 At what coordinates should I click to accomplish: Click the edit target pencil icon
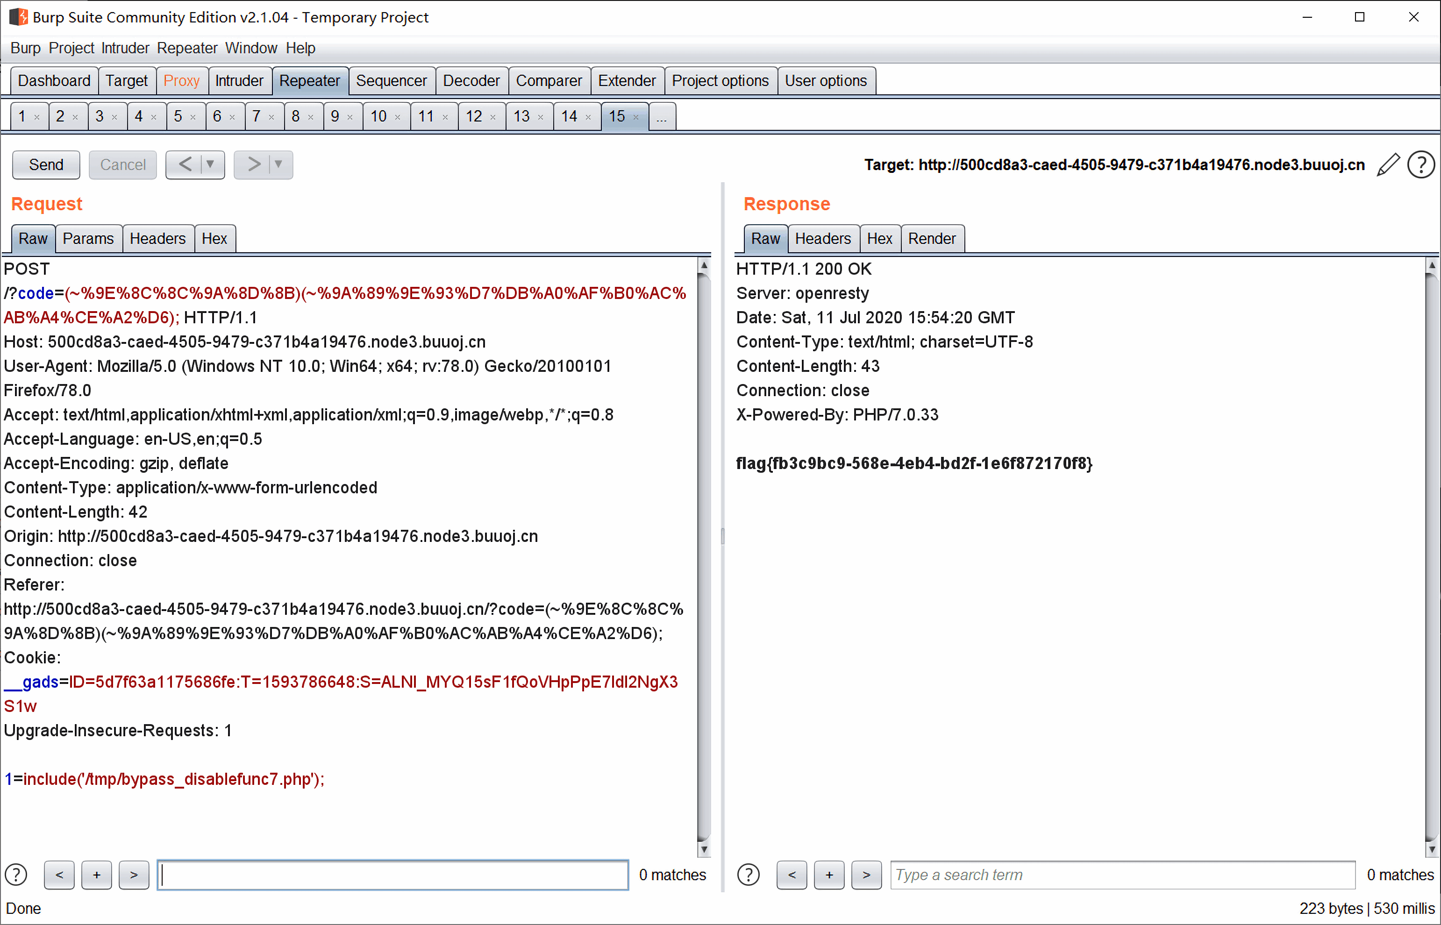pyautogui.click(x=1388, y=164)
